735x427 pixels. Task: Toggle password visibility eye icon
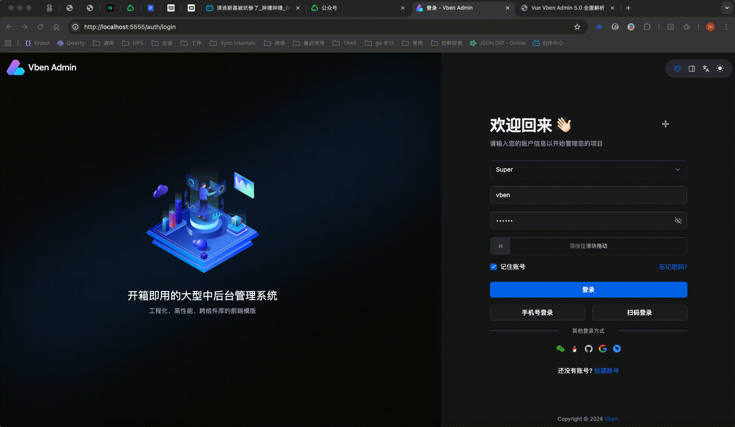point(678,221)
